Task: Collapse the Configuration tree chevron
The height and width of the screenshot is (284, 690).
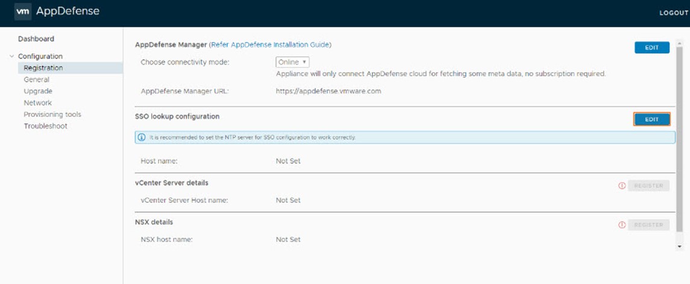Action: point(11,56)
